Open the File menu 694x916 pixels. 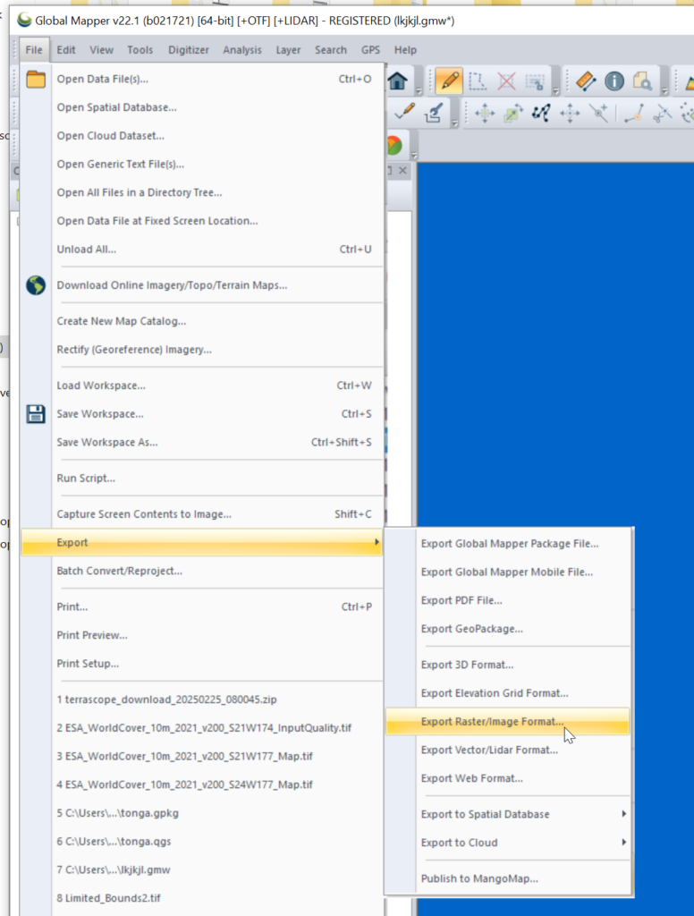34,50
